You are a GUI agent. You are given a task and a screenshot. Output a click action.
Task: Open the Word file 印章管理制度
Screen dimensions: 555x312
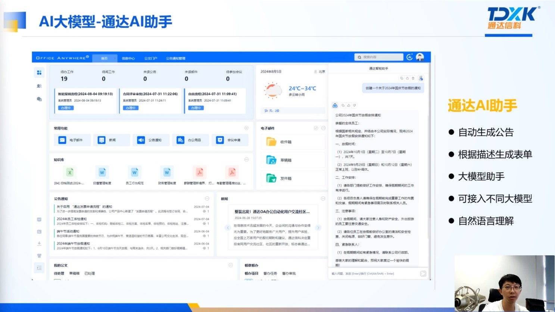click(102, 176)
